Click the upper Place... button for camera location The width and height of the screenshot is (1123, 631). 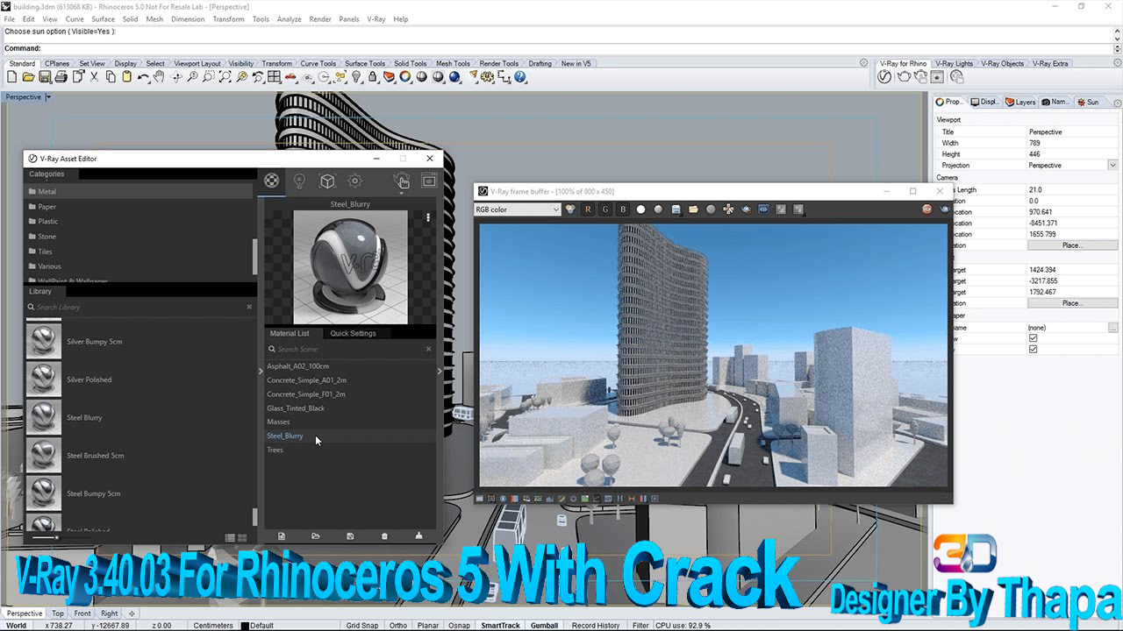coord(1072,245)
